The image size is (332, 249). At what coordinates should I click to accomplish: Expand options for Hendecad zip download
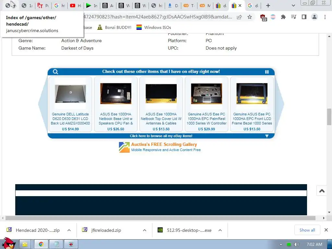[69, 230]
